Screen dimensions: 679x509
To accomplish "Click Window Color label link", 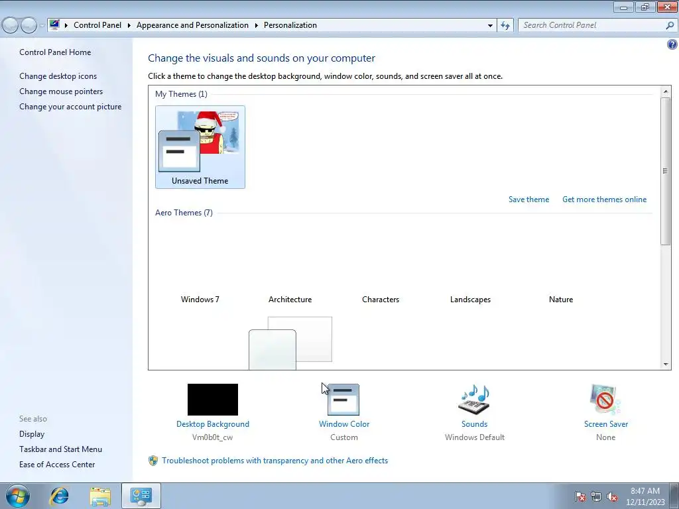I will 344,424.
